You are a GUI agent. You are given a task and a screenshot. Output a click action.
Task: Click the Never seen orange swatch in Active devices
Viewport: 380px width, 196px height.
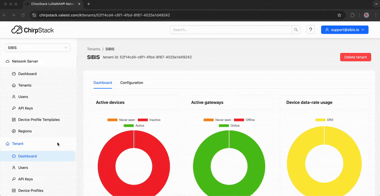click(112, 120)
